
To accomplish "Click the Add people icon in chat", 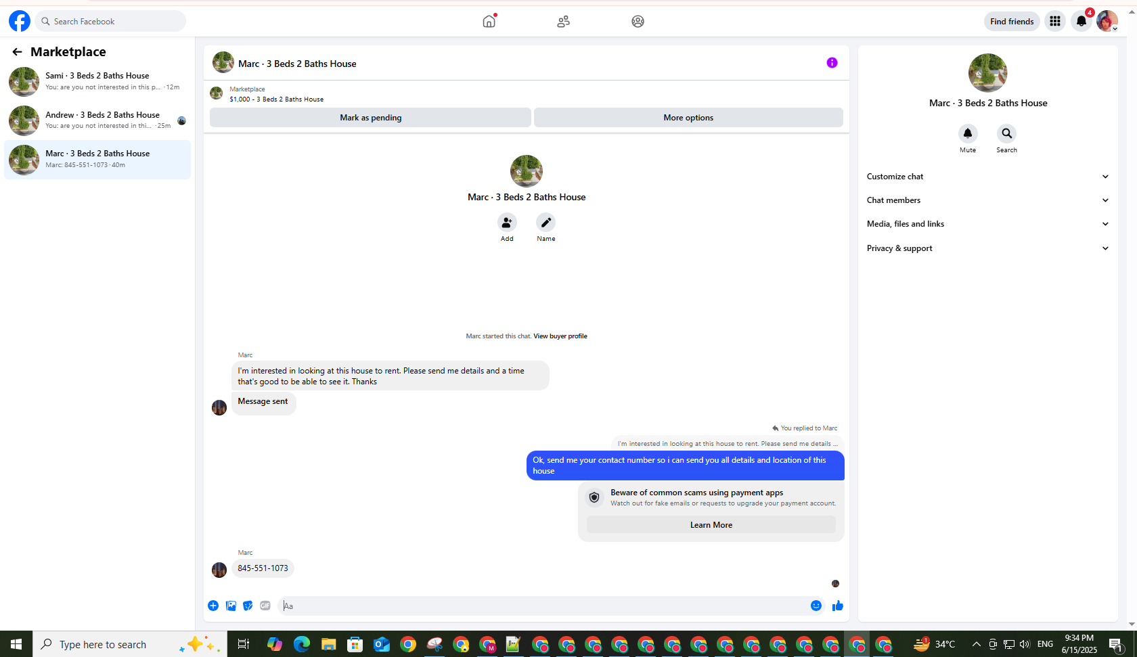I will coord(507,222).
